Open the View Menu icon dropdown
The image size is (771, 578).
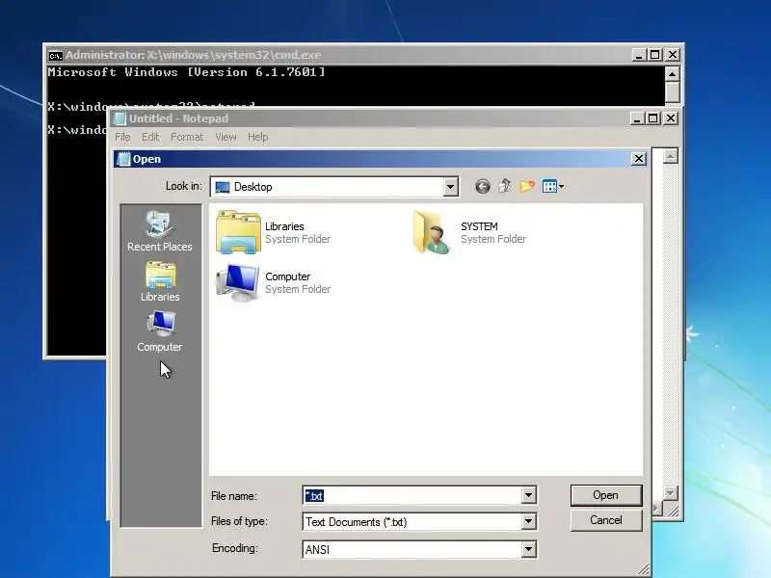[552, 186]
